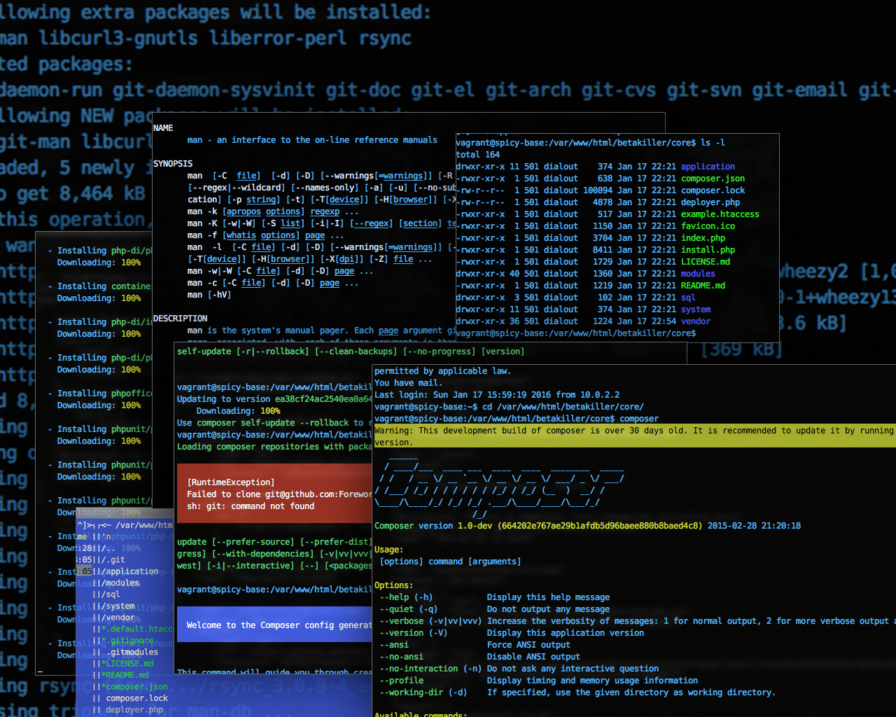The image size is (896, 717).
Task: Click '*composer.json' in the blue file panel
Action: coord(134,687)
